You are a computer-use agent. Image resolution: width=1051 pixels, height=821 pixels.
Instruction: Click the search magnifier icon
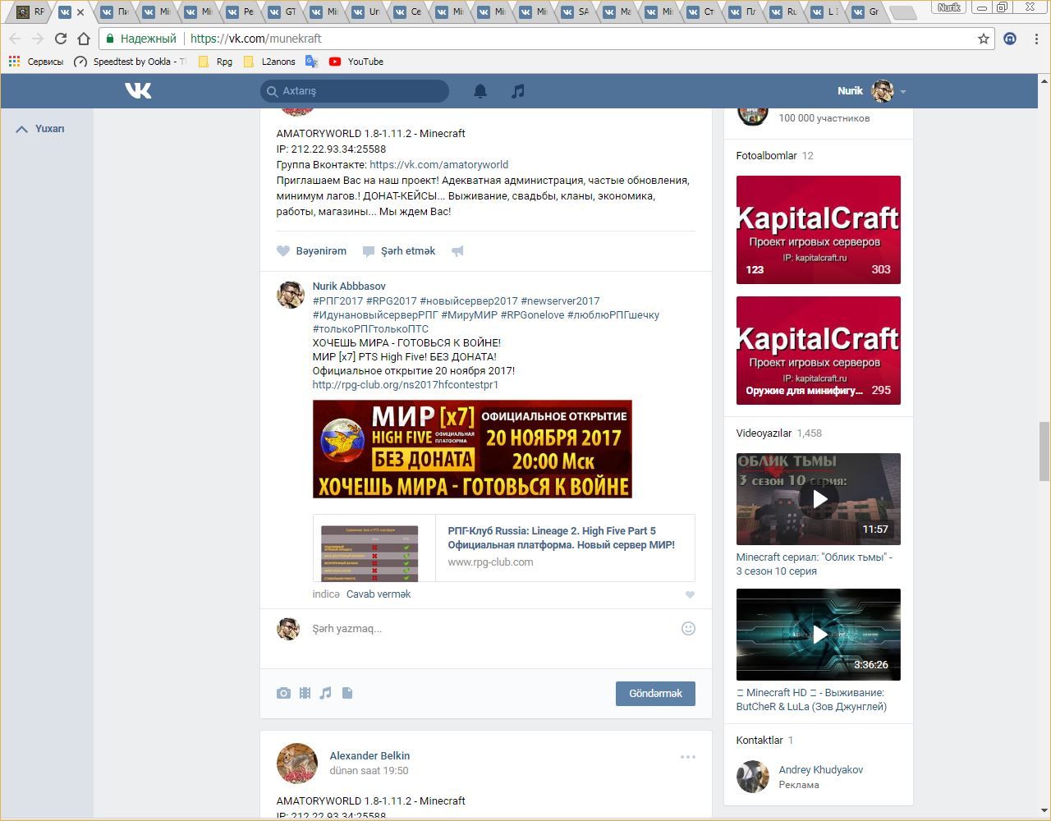pos(272,91)
